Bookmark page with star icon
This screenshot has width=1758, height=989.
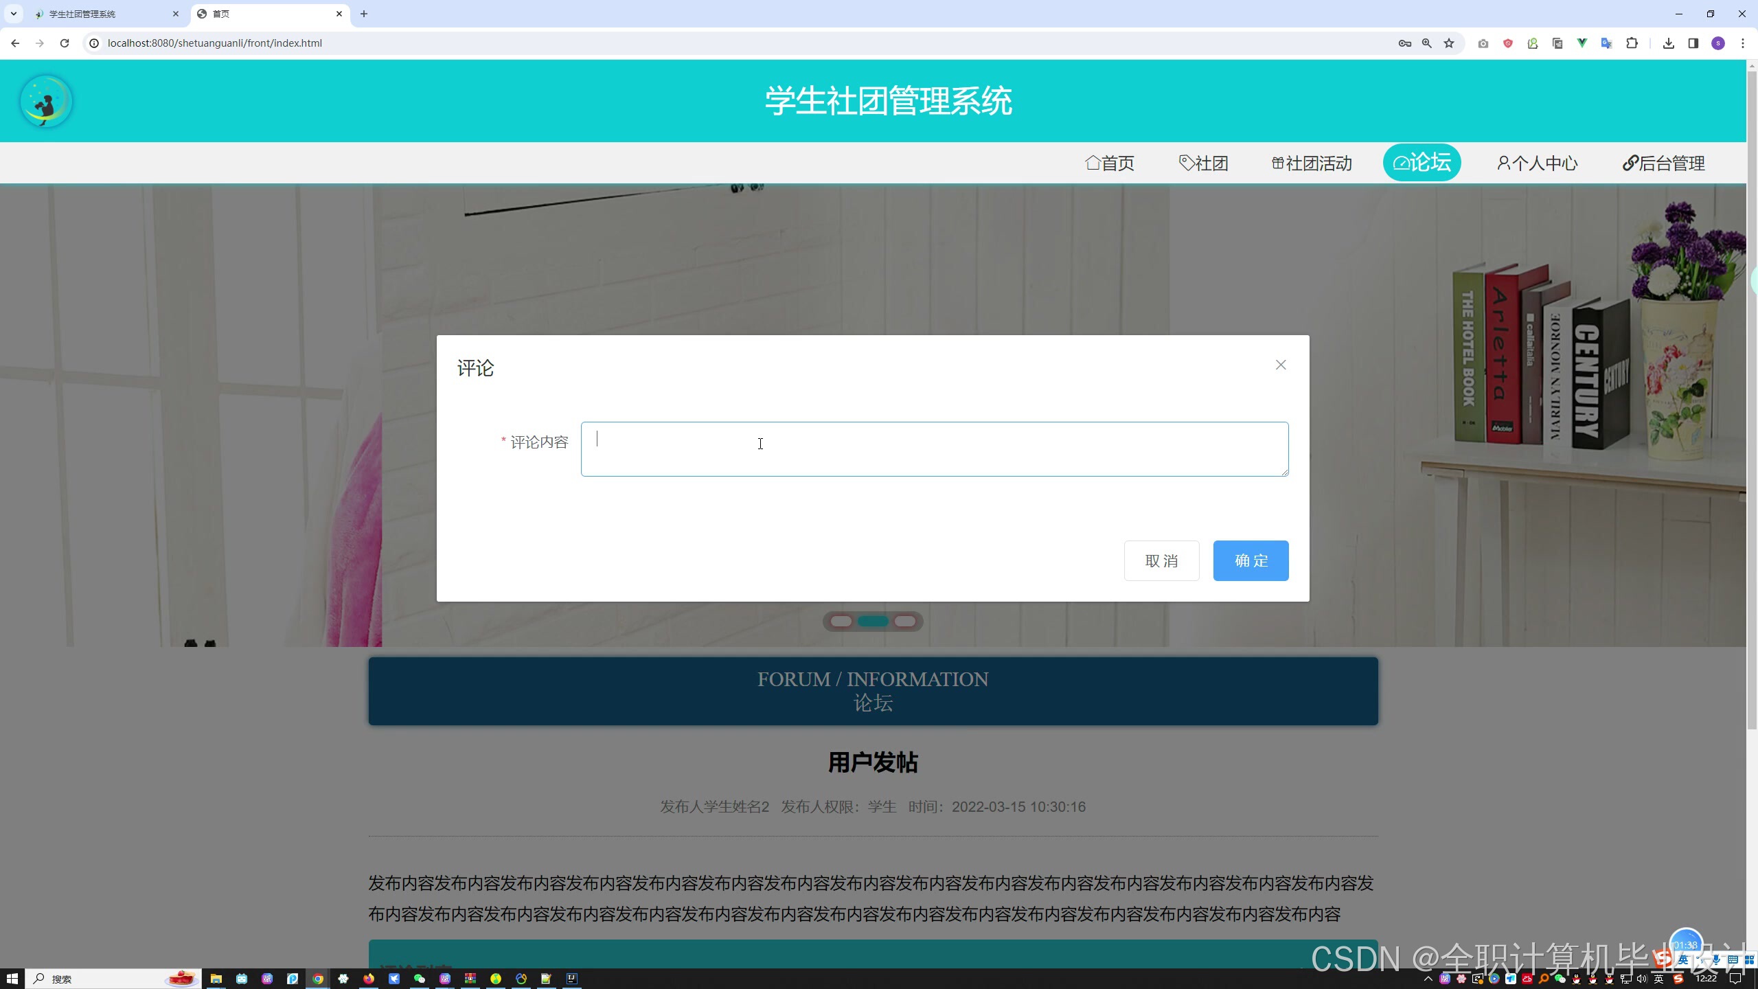[x=1449, y=43]
